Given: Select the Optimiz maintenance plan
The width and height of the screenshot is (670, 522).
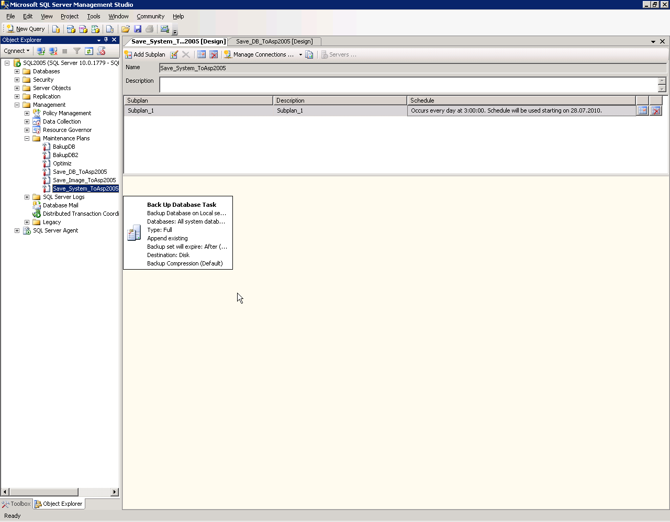Looking at the screenshot, I should coord(62,163).
